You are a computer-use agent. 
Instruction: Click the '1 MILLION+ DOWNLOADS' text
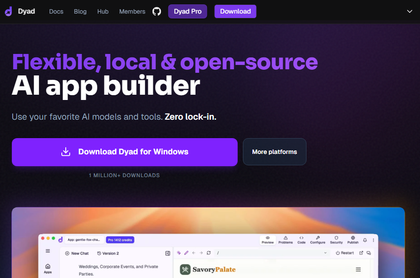[x=124, y=175]
